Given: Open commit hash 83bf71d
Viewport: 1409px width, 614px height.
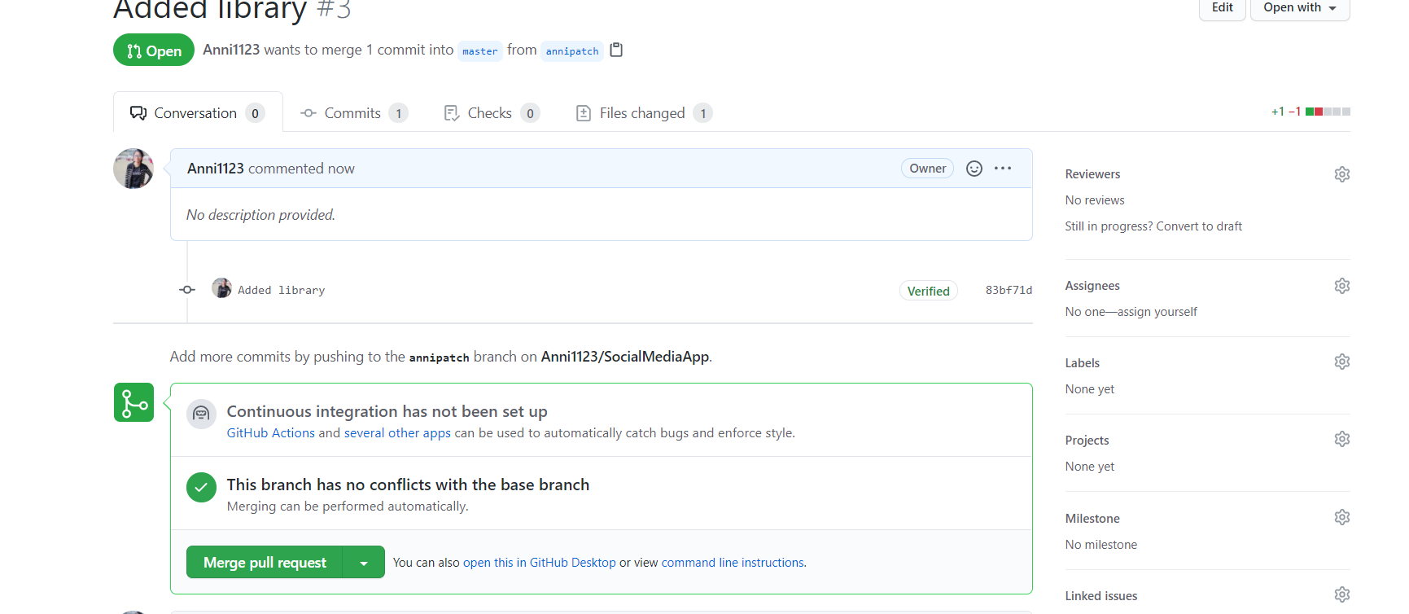Looking at the screenshot, I should coord(1009,290).
